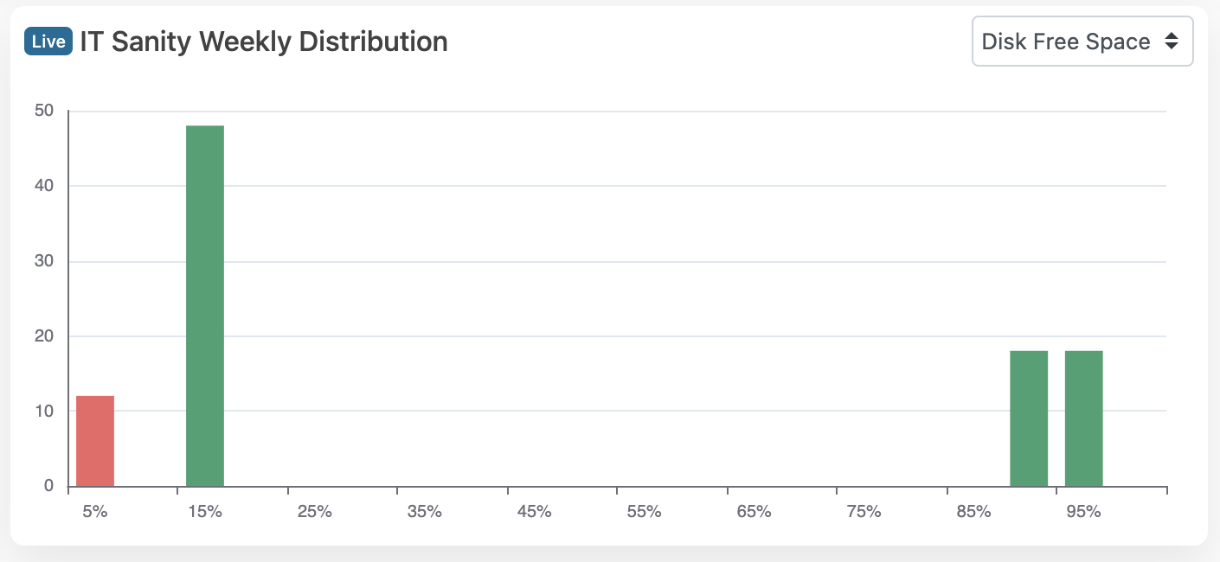Click the up-down arrows in metric selector
1220x562 pixels.
1171,42
